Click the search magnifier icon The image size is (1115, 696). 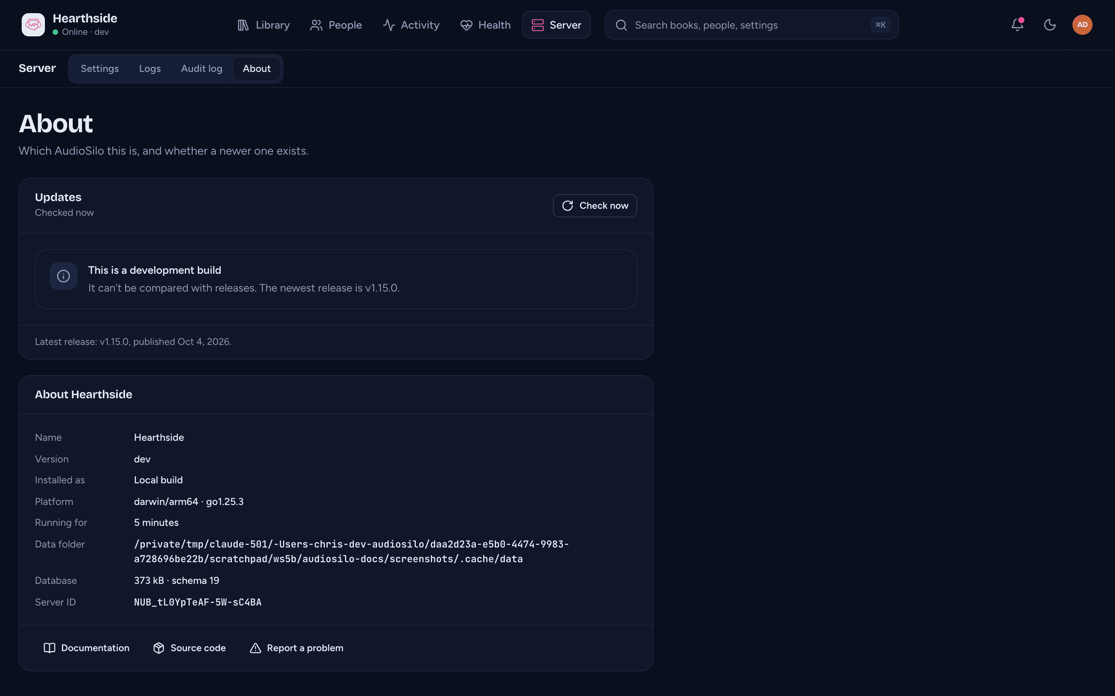(621, 25)
